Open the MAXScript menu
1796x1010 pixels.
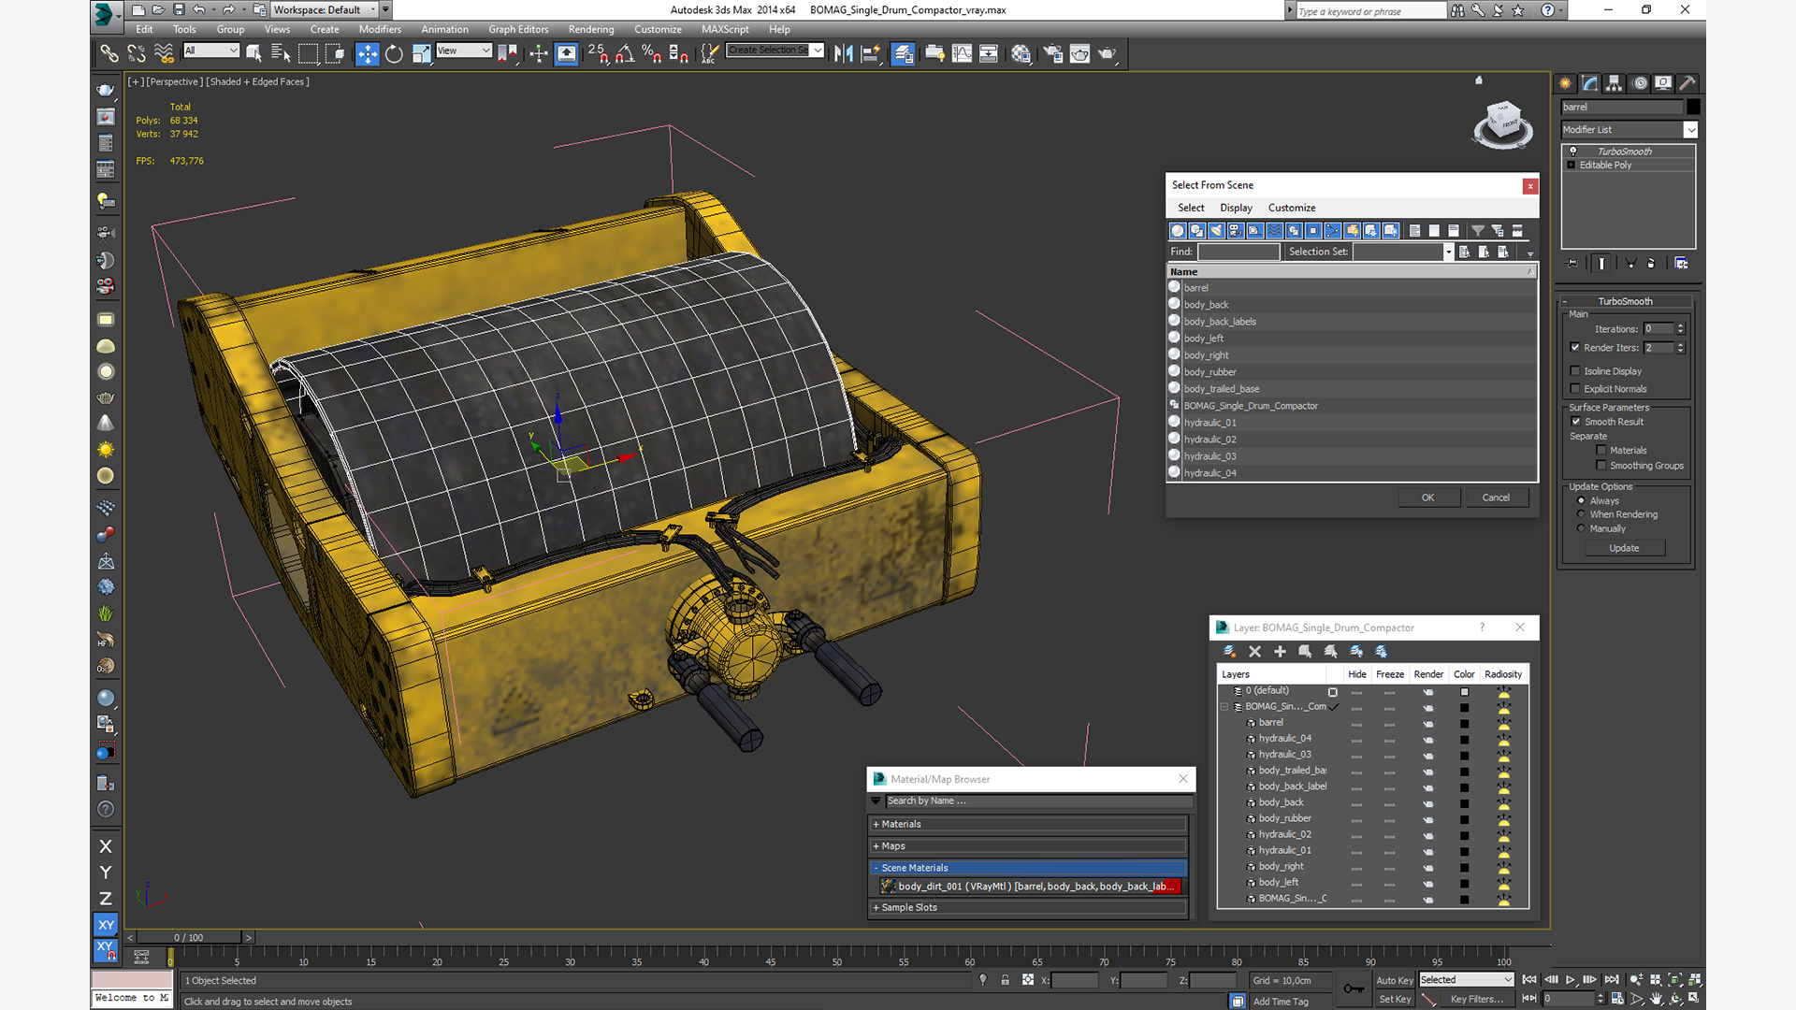pos(725,29)
